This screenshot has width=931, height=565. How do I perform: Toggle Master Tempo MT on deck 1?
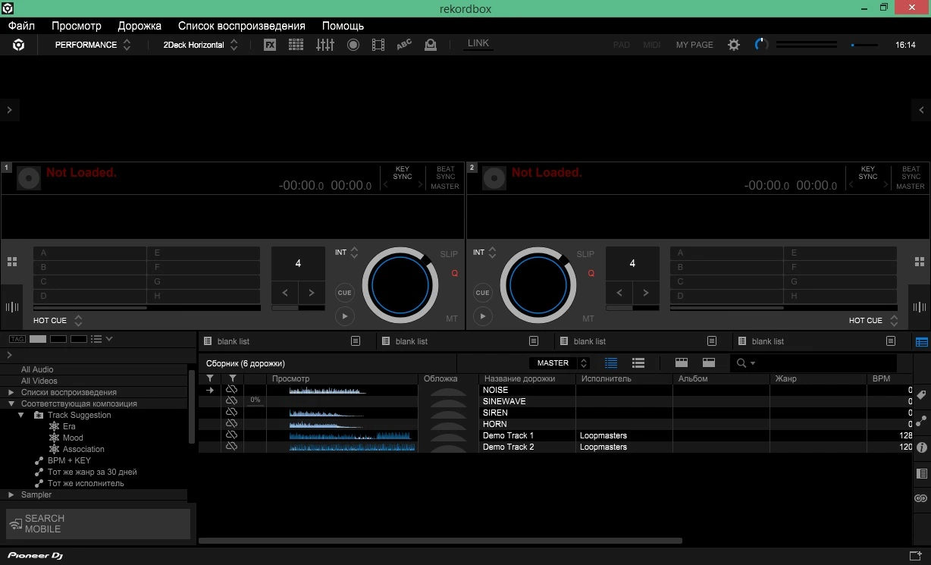point(452,319)
